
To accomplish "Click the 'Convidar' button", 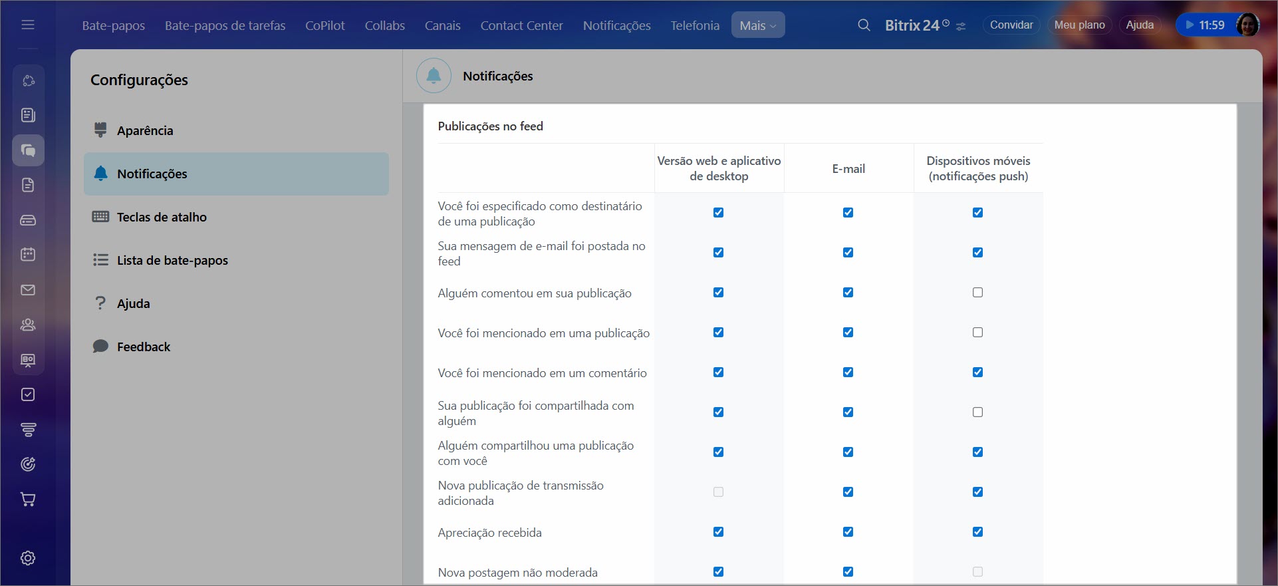I will coord(1011,25).
